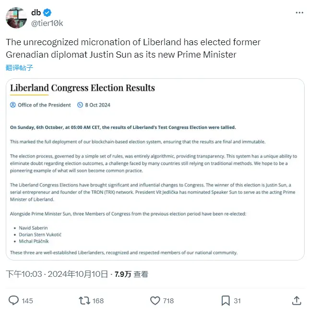Select the Navid Saberin list entry

point(34,227)
